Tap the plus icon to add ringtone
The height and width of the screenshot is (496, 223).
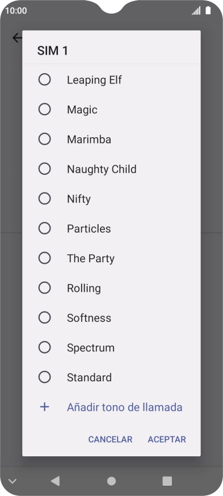click(x=45, y=407)
